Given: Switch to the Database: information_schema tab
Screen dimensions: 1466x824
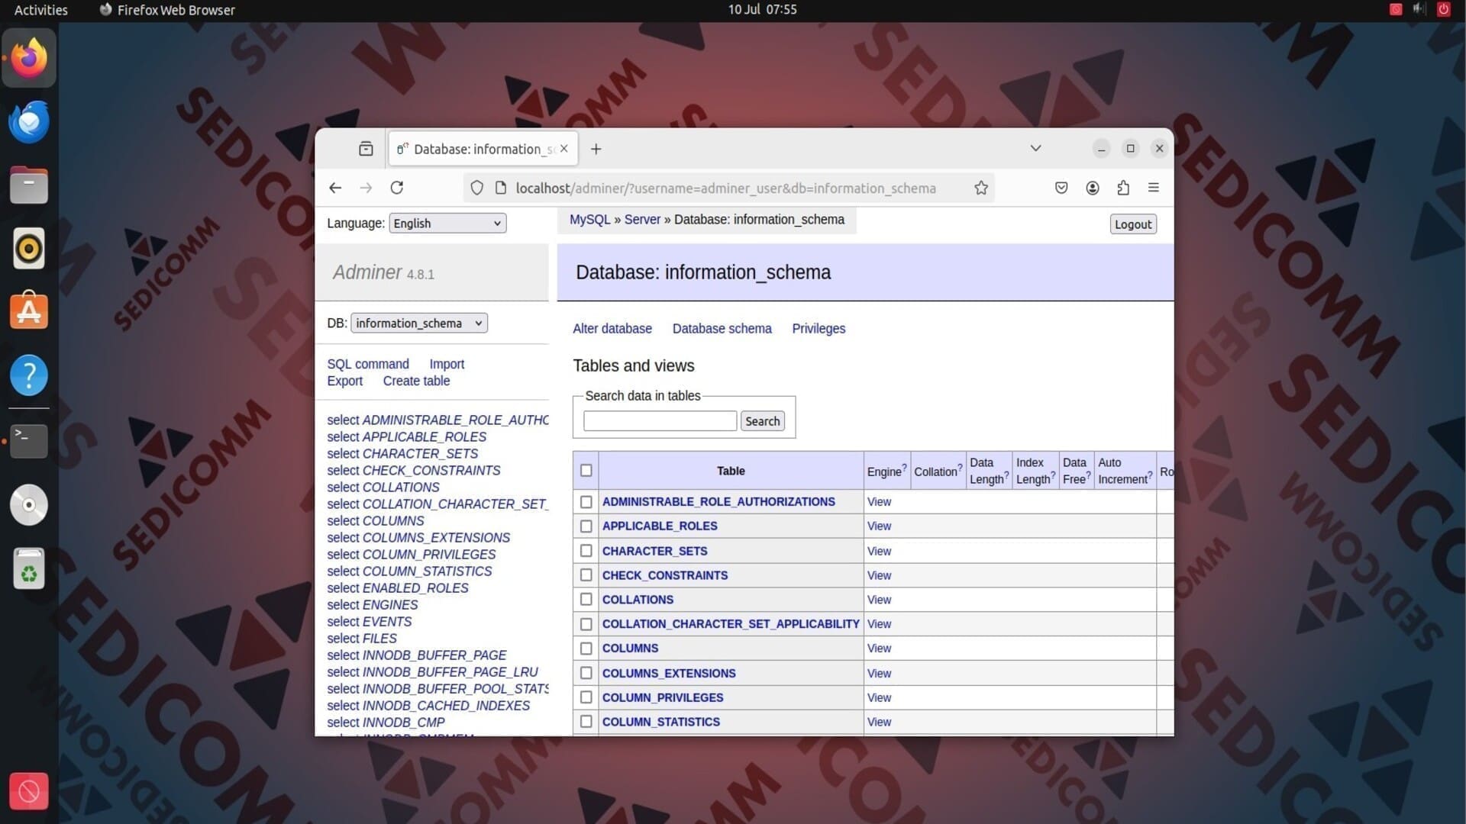Looking at the screenshot, I should (477, 149).
